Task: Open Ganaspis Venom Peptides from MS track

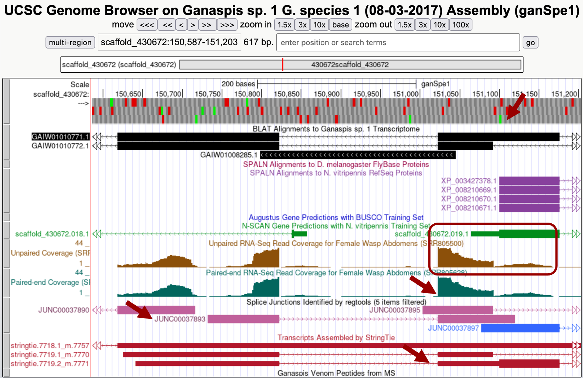Action: click(336, 373)
